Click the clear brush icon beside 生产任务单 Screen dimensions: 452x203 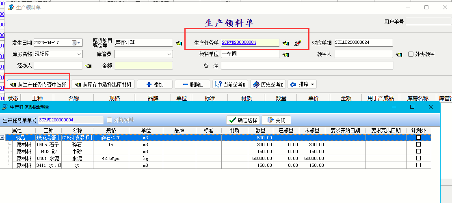tap(298, 43)
